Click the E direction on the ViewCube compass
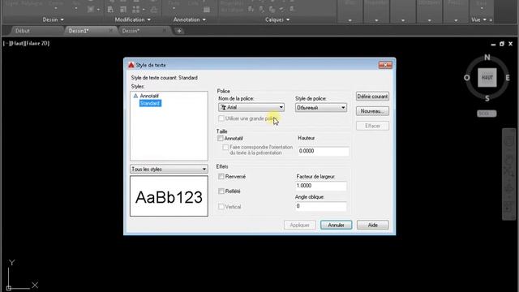Screen dimensions: 519x292 click(x=508, y=78)
